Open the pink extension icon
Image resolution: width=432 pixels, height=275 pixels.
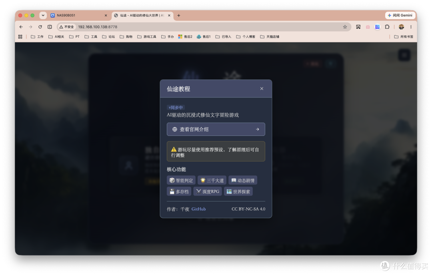[368, 27]
